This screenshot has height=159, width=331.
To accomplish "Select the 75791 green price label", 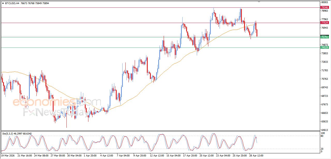I will (x=325, y=37).
